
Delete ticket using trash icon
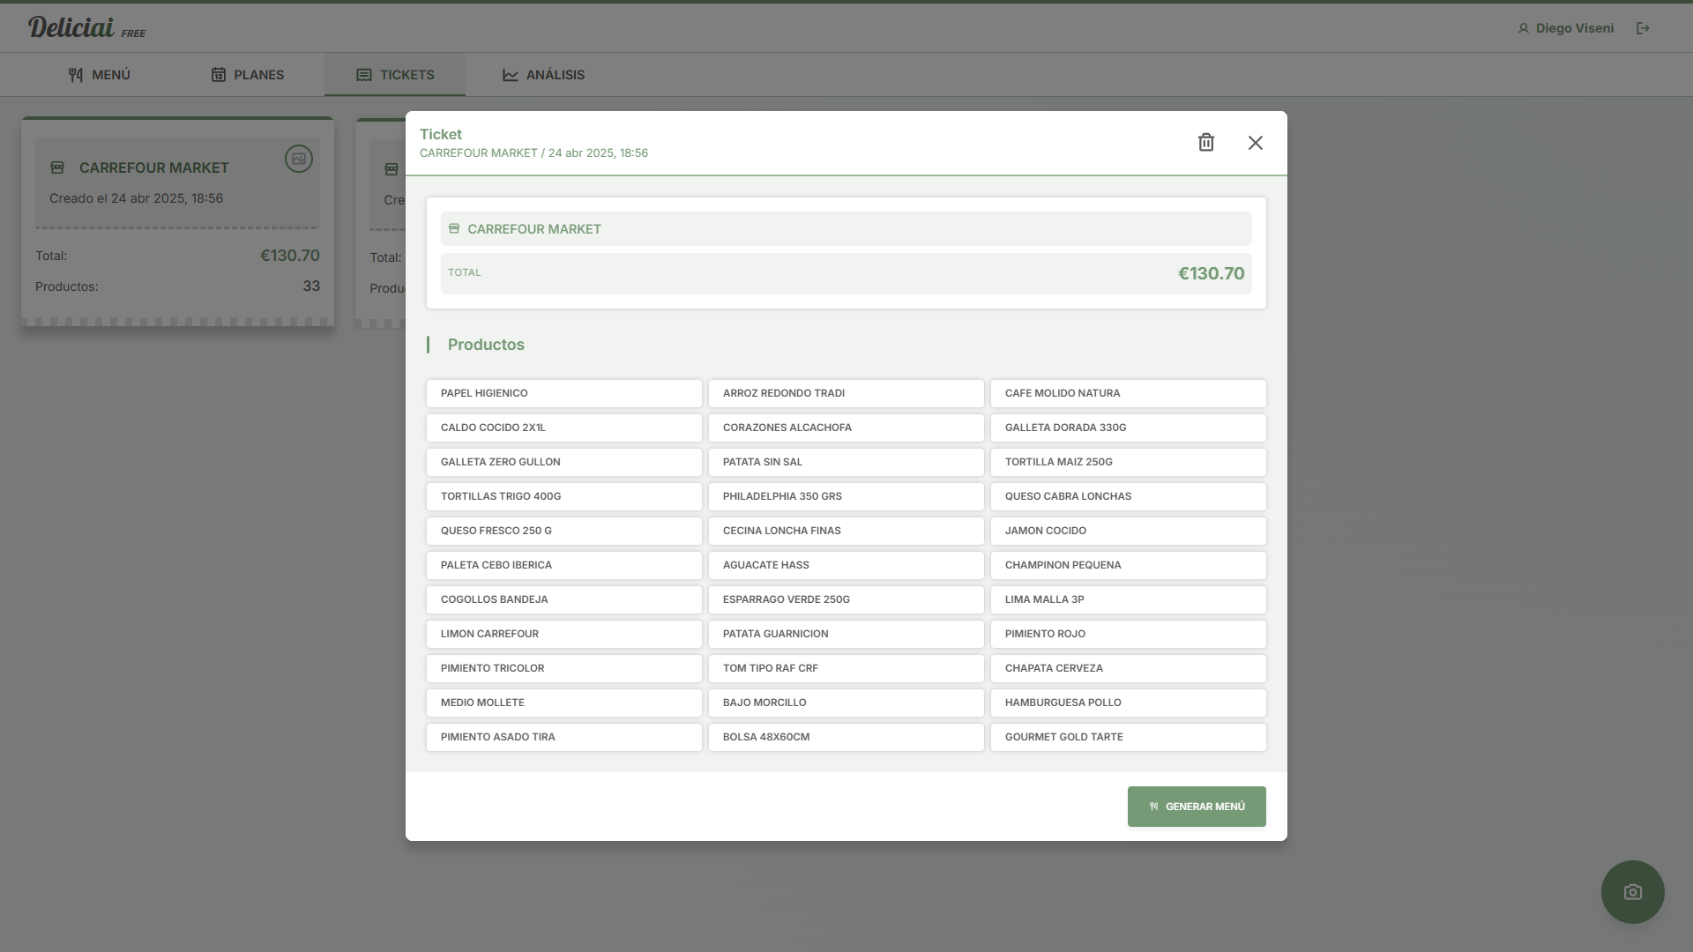[x=1205, y=142]
